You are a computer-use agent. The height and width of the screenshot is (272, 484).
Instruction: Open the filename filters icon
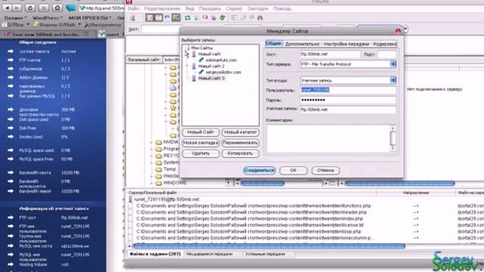pos(234,18)
